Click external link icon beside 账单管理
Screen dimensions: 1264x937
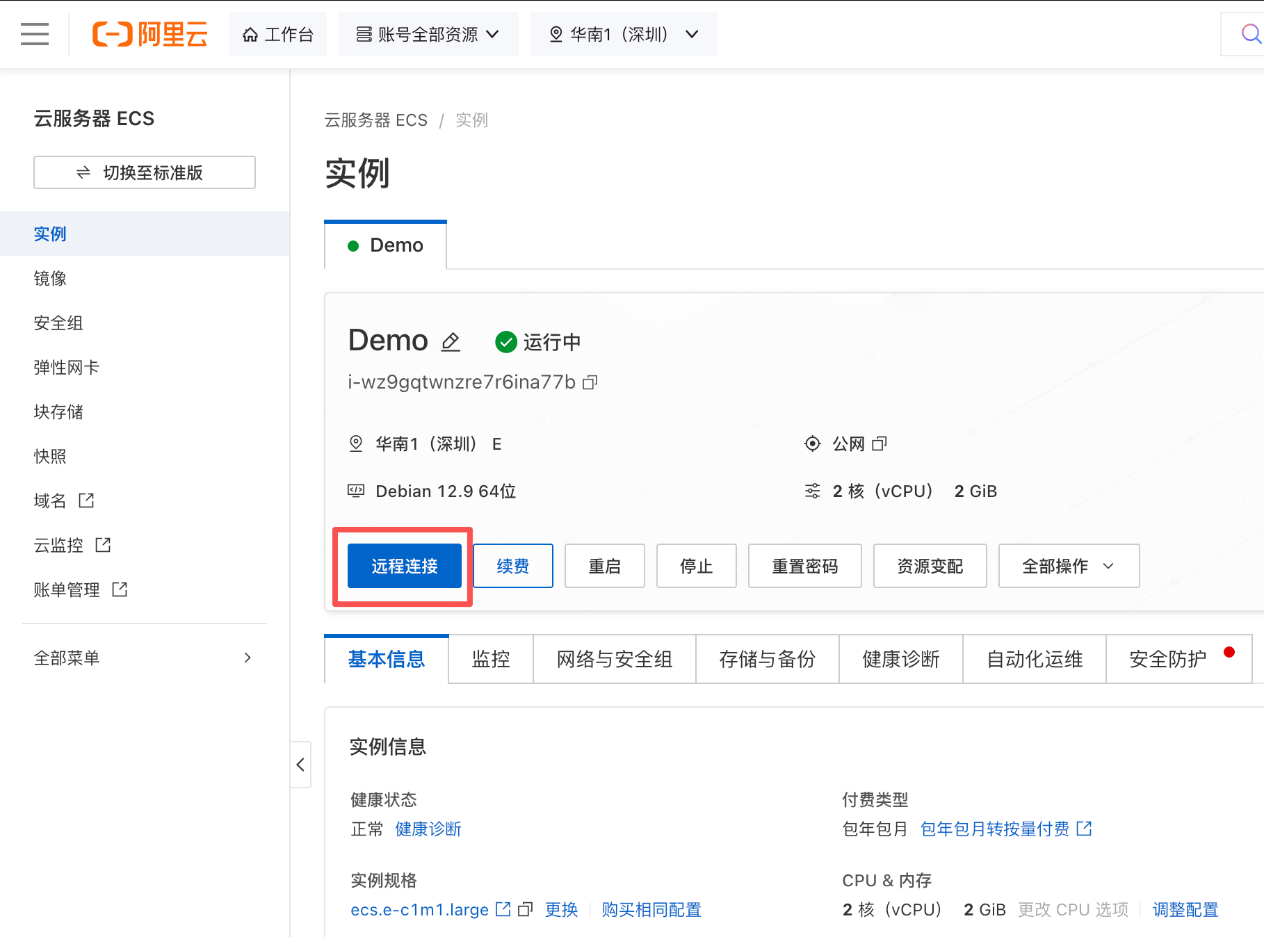coord(120,589)
